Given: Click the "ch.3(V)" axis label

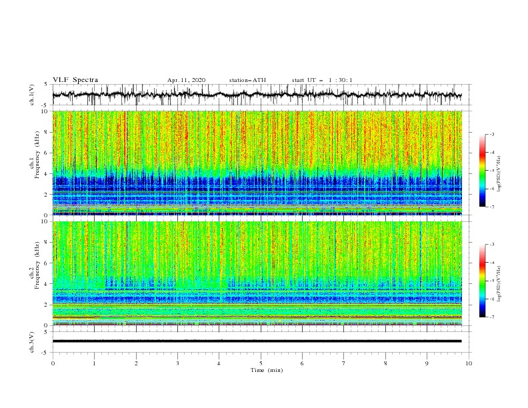Looking at the screenshot, I should point(32,342).
